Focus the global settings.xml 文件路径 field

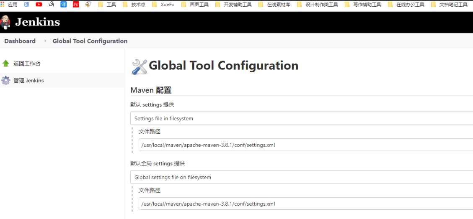[x=305, y=204]
